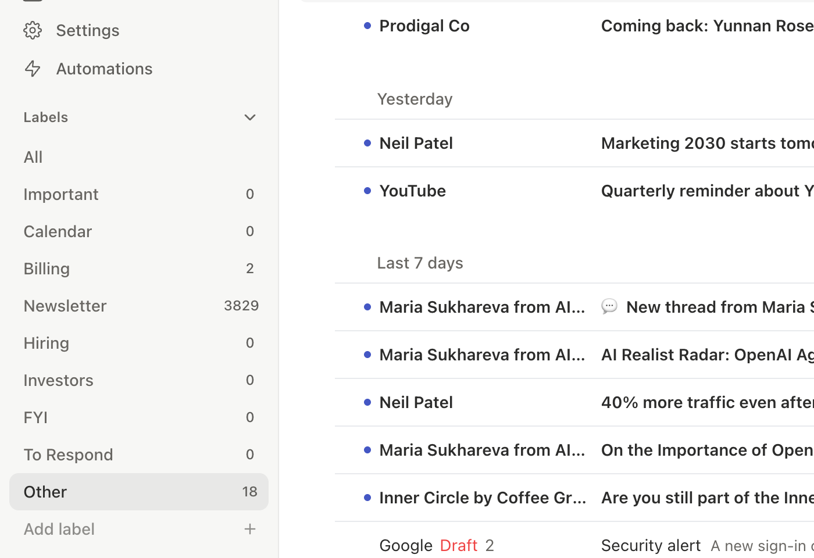
Task: Open Neil Patel 40% more traffic email
Action: [574, 402]
